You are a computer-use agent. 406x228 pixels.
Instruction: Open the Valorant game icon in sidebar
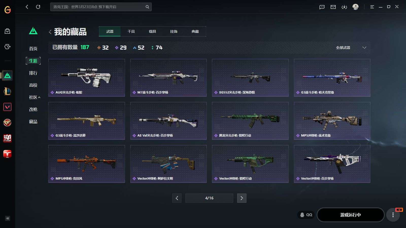pos(7,107)
